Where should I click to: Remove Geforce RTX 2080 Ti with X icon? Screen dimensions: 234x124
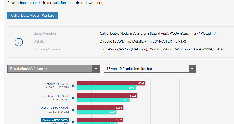(73, 110)
